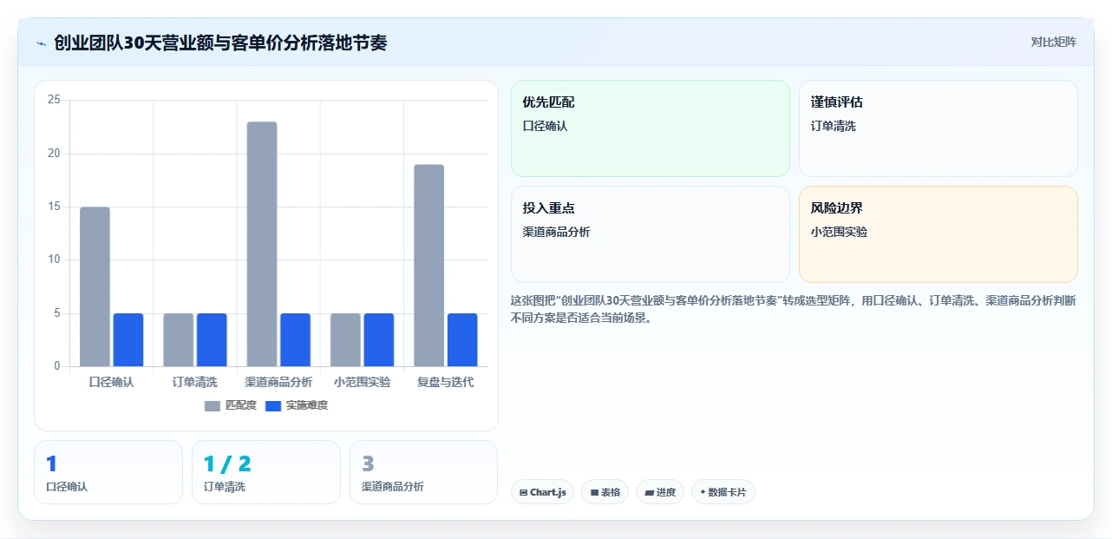Select the stat card numbered 1 口径确认
1112x539 pixels.
[x=108, y=472]
